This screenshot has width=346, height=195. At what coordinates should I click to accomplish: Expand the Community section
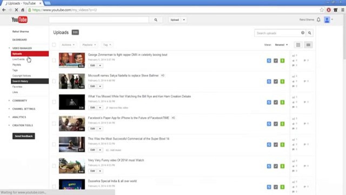tap(20, 100)
